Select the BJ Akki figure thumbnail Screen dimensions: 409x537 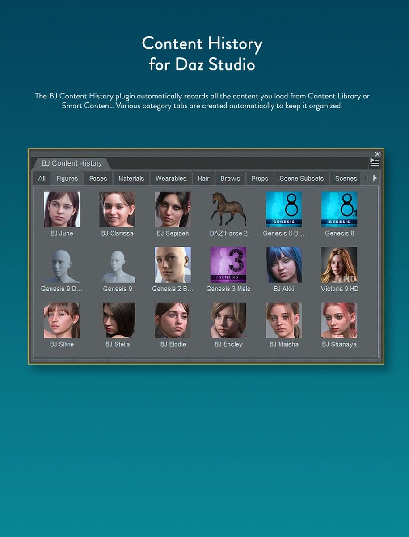(284, 265)
